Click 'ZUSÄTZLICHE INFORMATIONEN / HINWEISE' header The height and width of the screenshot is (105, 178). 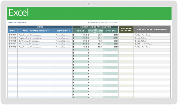tap(152, 30)
